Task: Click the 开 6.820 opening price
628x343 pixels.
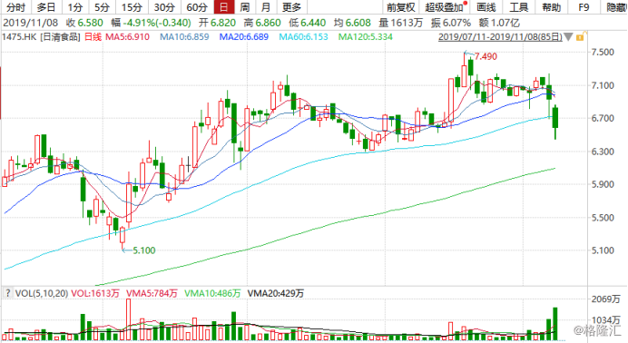Action: [217, 23]
